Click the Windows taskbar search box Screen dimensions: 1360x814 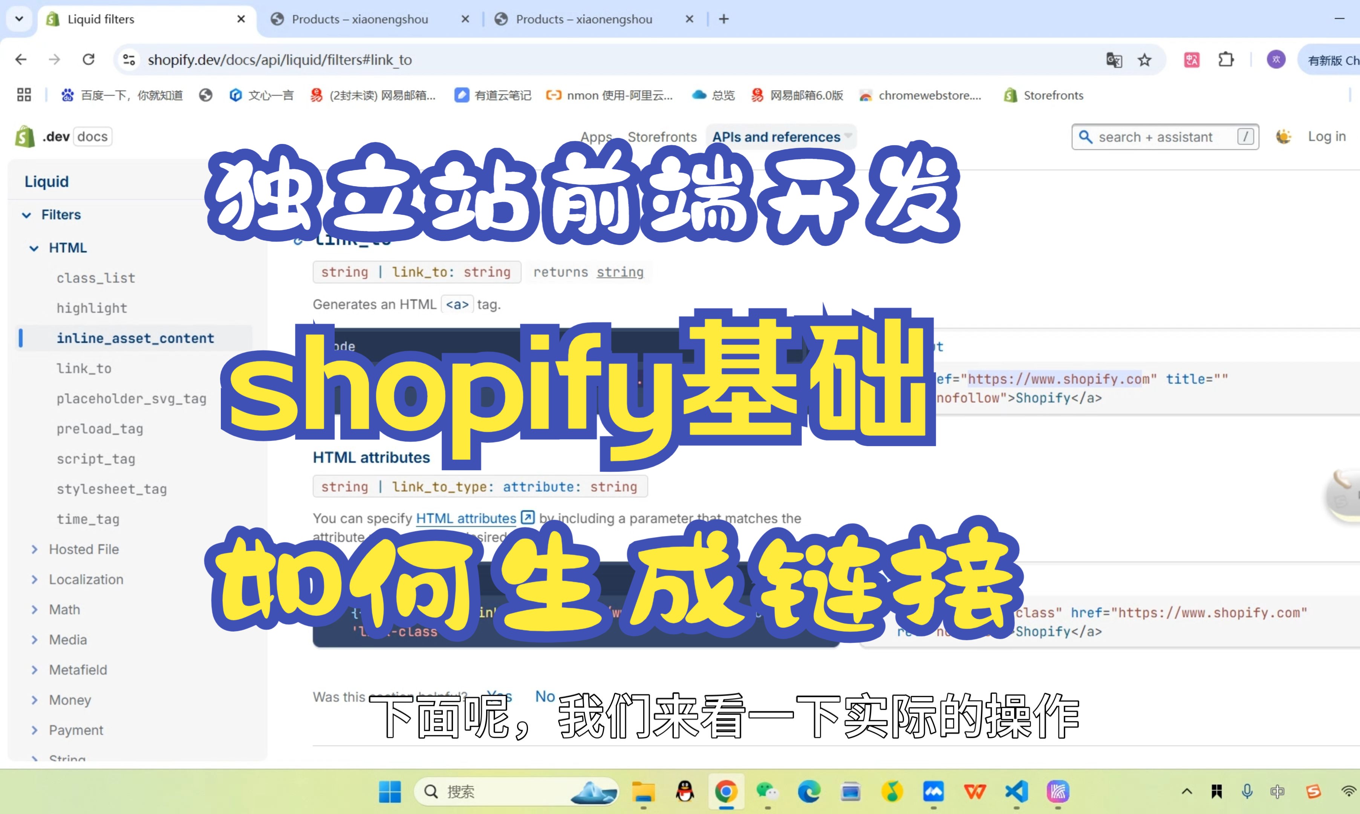(516, 791)
